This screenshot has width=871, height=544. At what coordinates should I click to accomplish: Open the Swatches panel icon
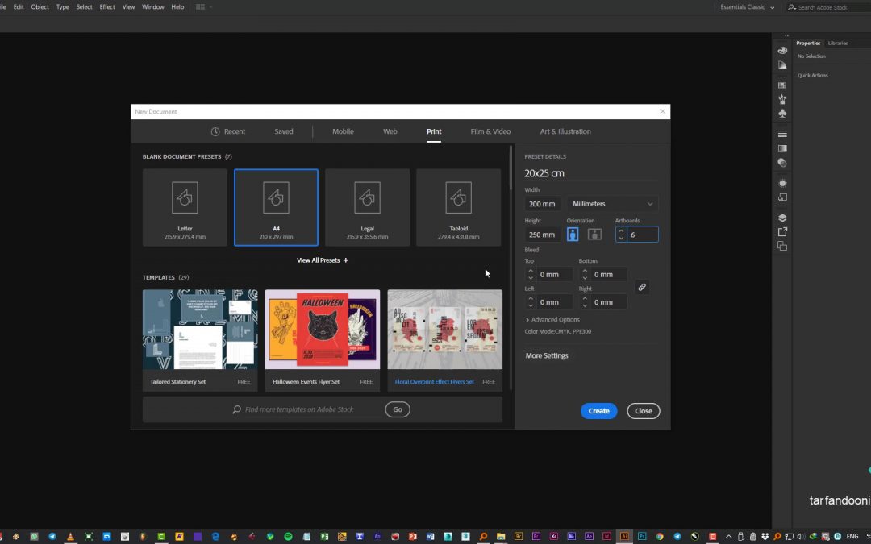click(x=782, y=85)
